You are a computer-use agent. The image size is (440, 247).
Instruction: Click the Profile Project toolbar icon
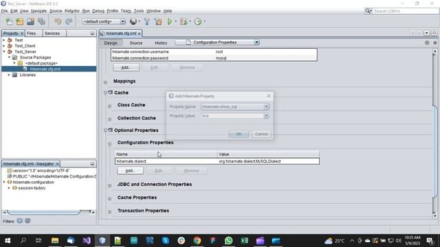[198, 21]
